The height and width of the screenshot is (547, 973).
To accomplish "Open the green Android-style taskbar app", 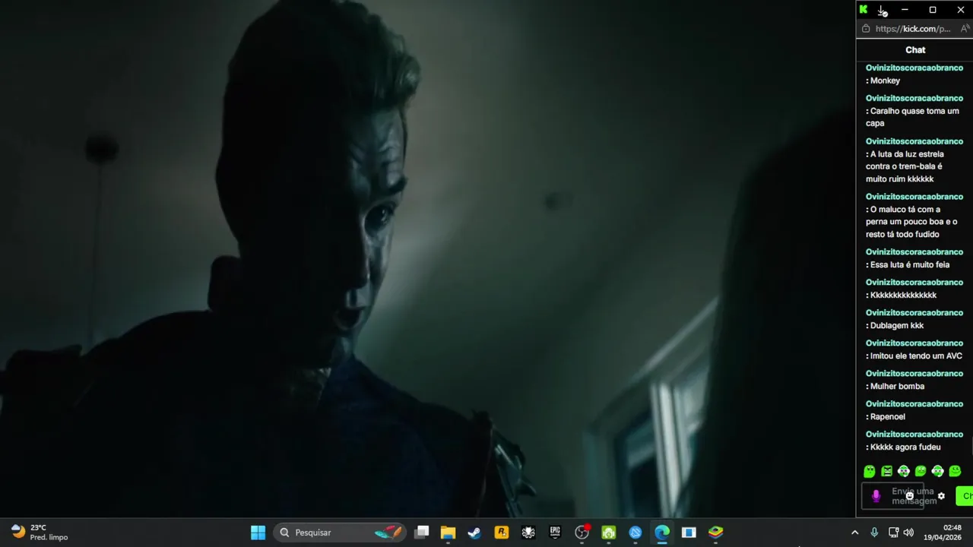I will point(608,533).
